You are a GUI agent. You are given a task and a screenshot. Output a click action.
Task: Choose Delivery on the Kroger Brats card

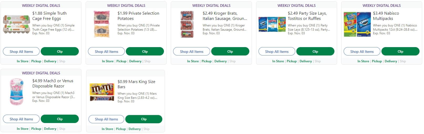220,61
